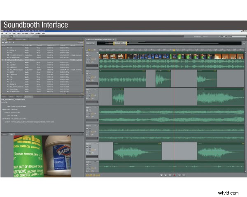This screenshot has height=197, width=247.
Task: Switch to the History tab
Action: coord(5,134)
